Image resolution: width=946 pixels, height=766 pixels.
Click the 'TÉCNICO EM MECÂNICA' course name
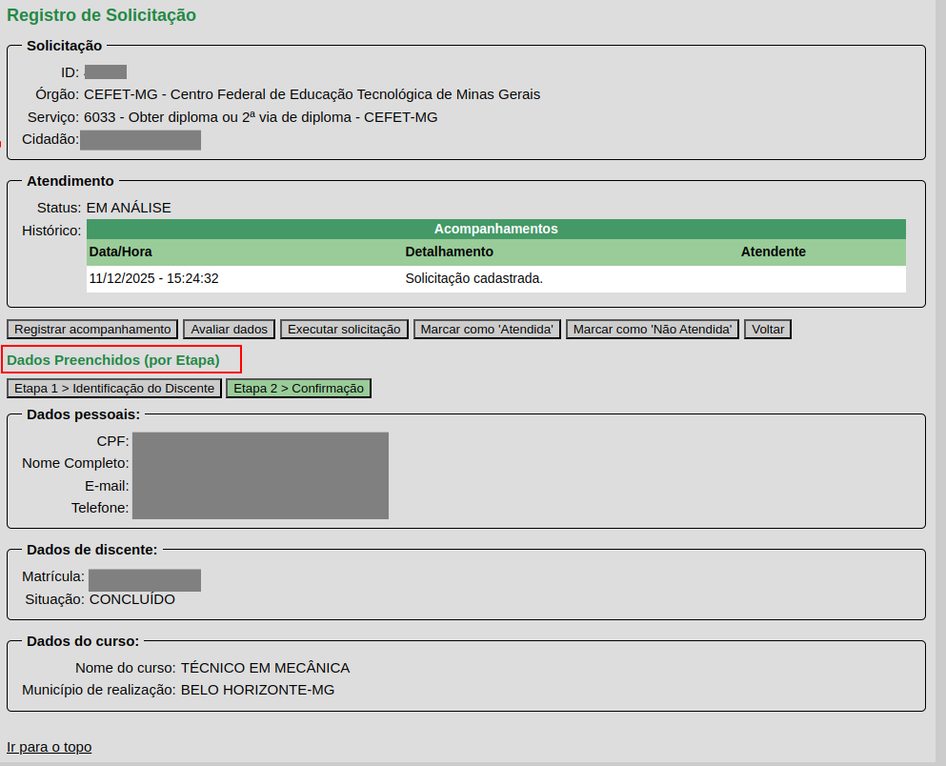265,668
